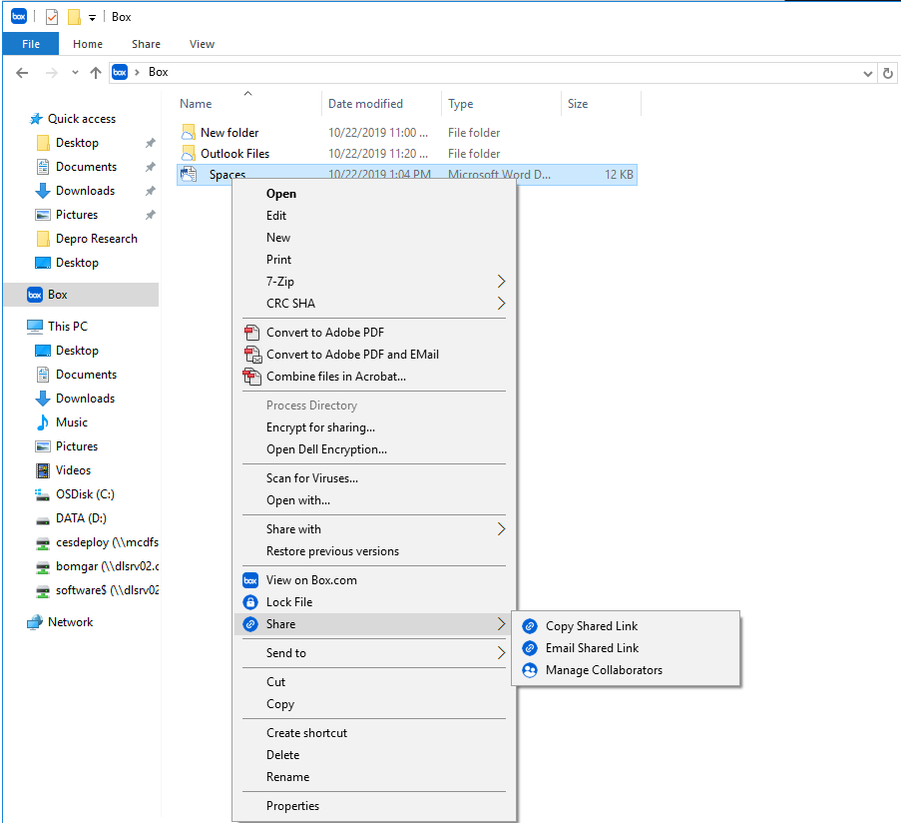Click the blue File tab
Image resolution: width=901 pixels, height=826 pixels.
click(x=31, y=44)
